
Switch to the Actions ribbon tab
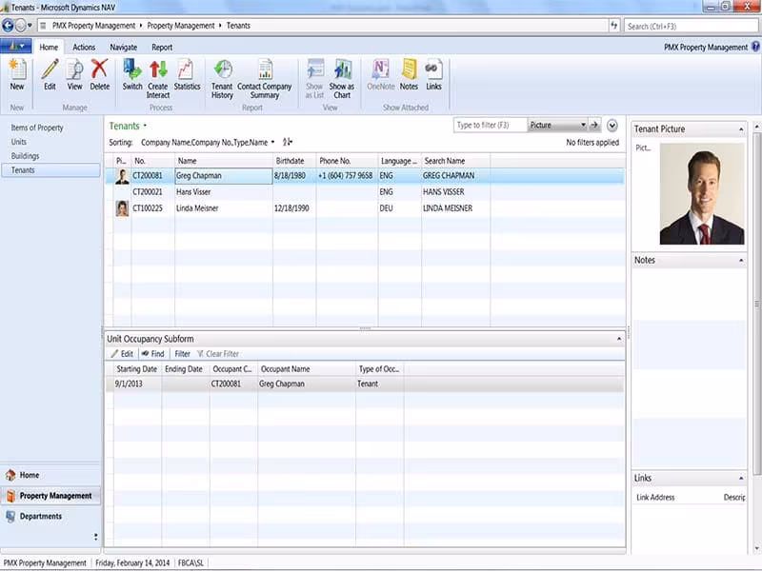[84, 47]
